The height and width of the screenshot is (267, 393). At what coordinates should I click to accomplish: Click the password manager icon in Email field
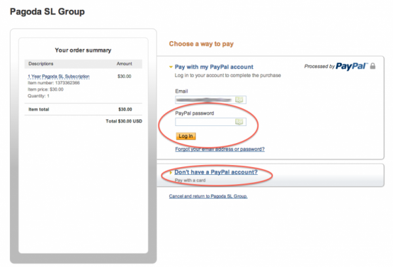click(x=239, y=100)
